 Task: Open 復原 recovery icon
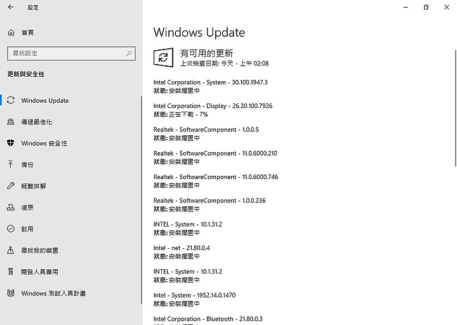[11, 207]
